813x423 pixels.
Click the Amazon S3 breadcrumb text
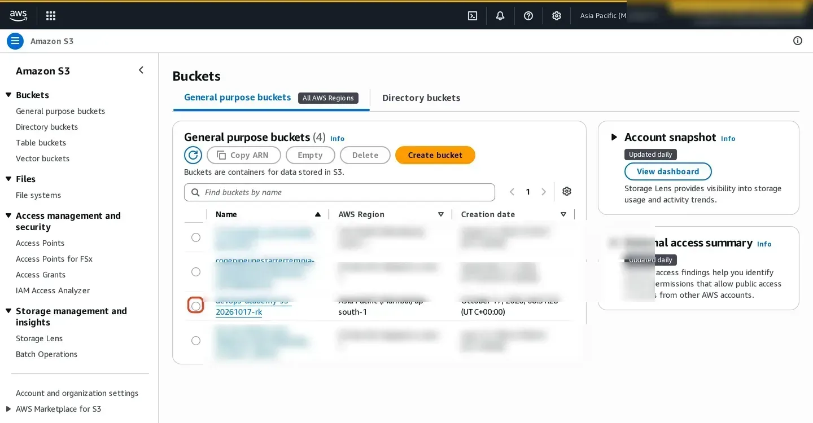point(52,41)
